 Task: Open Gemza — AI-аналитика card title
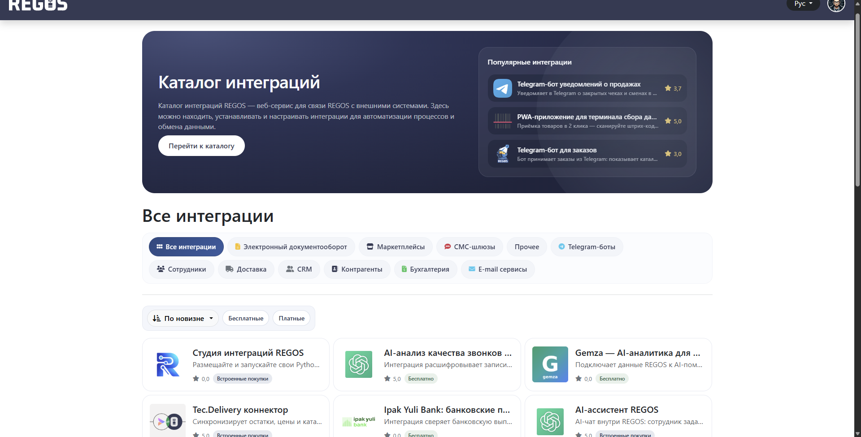click(x=637, y=353)
